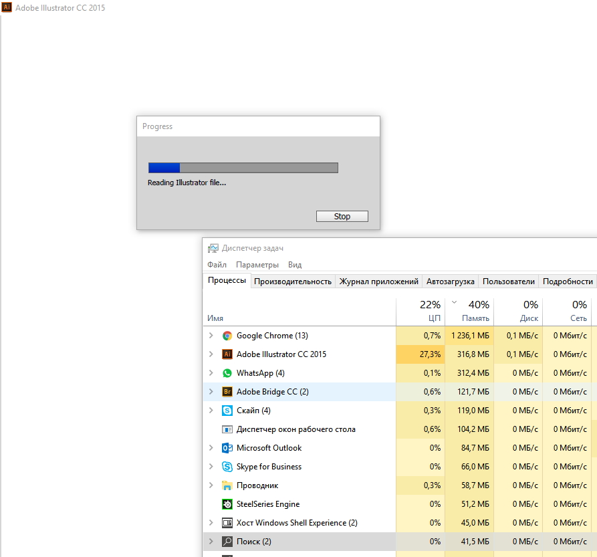Viewport: 597px width, 557px height.
Task: Click the Reading Illustrator file status text
Action: point(187,183)
